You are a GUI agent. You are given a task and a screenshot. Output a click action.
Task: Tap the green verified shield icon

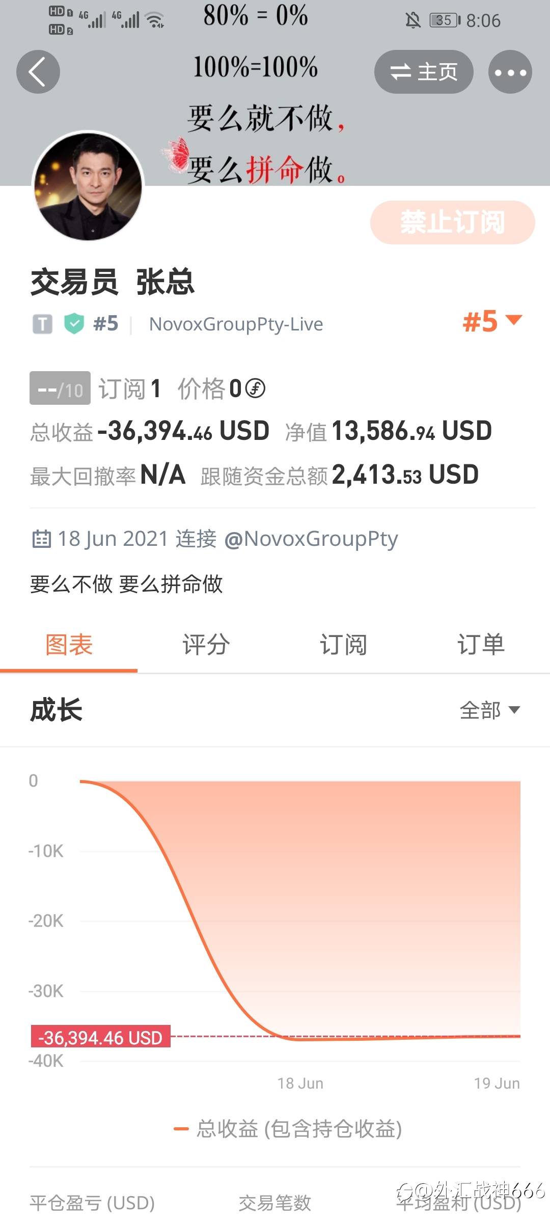click(x=74, y=324)
